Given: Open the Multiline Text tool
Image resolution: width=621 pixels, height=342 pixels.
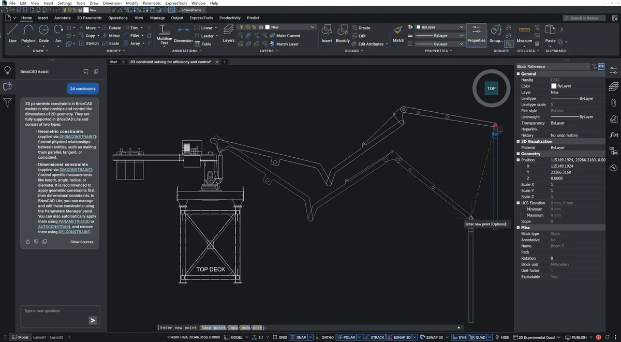Looking at the screenshot, I should (164, 35).
